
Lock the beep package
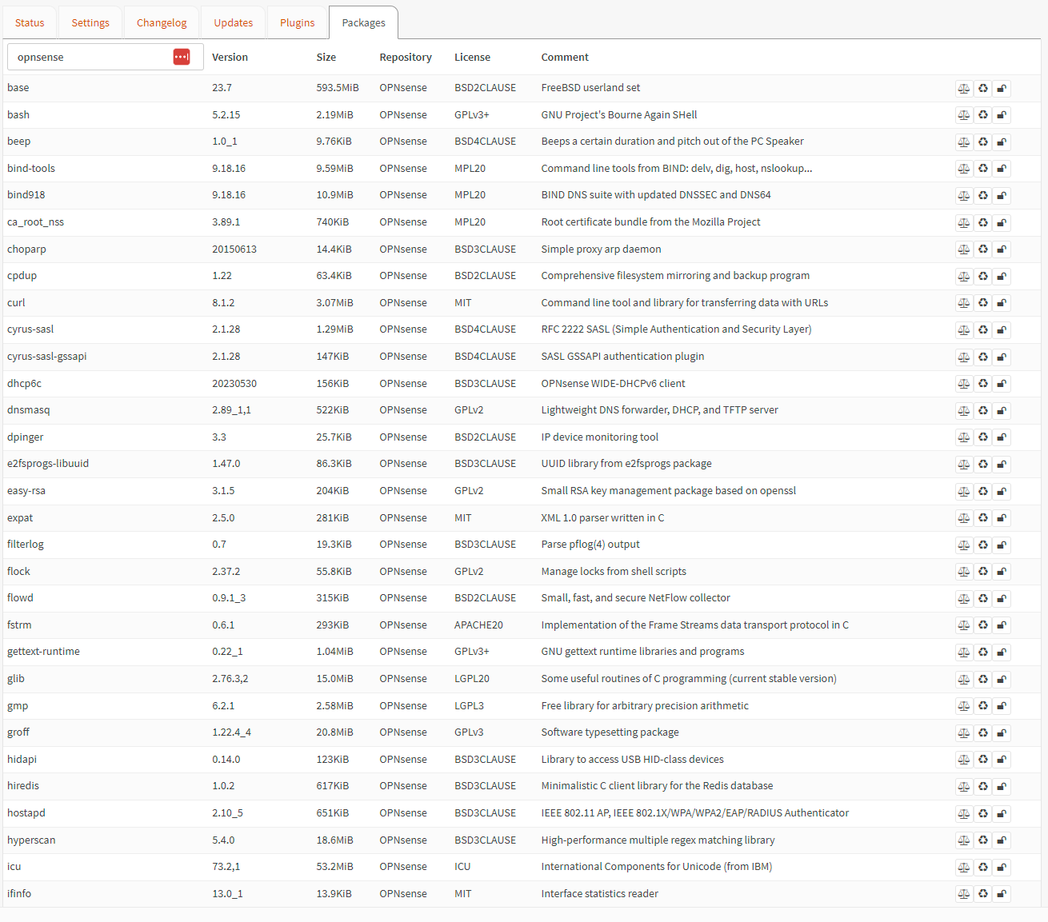click(1002, 142)
